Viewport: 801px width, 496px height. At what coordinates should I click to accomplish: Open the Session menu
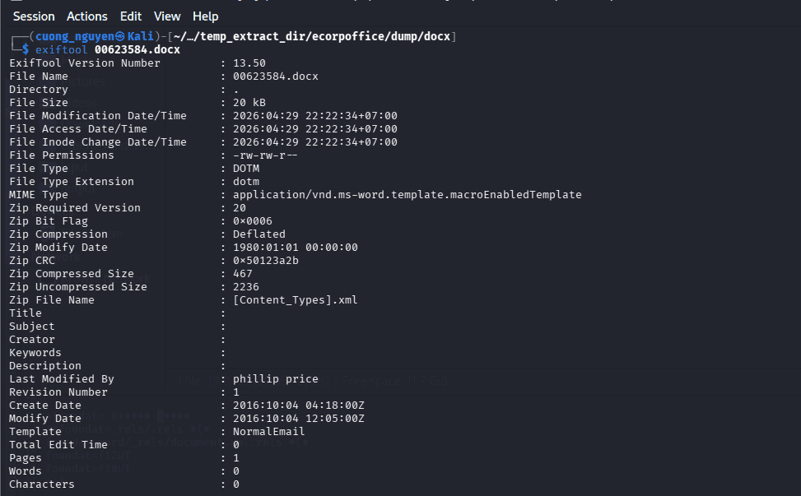pos(34,16)
